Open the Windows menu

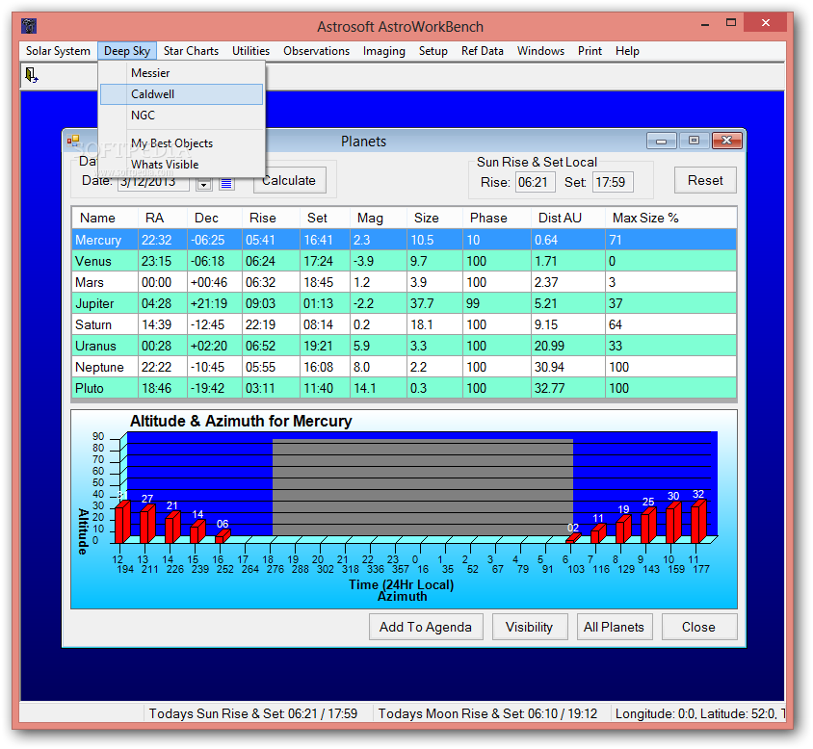coord(540,51)
